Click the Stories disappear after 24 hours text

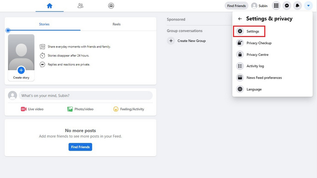[x=68, y=55]
